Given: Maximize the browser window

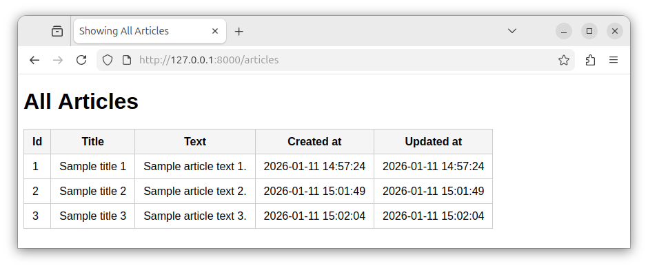Looking at the screenshot, I should 589,32.
